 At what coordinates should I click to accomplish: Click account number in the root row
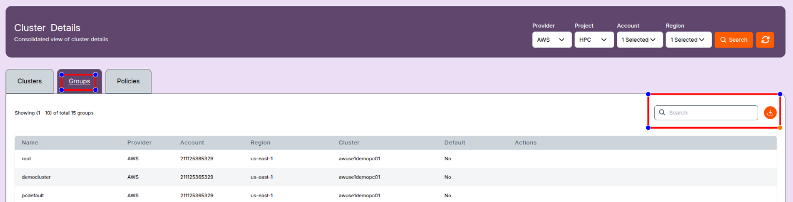pos(197,159)
